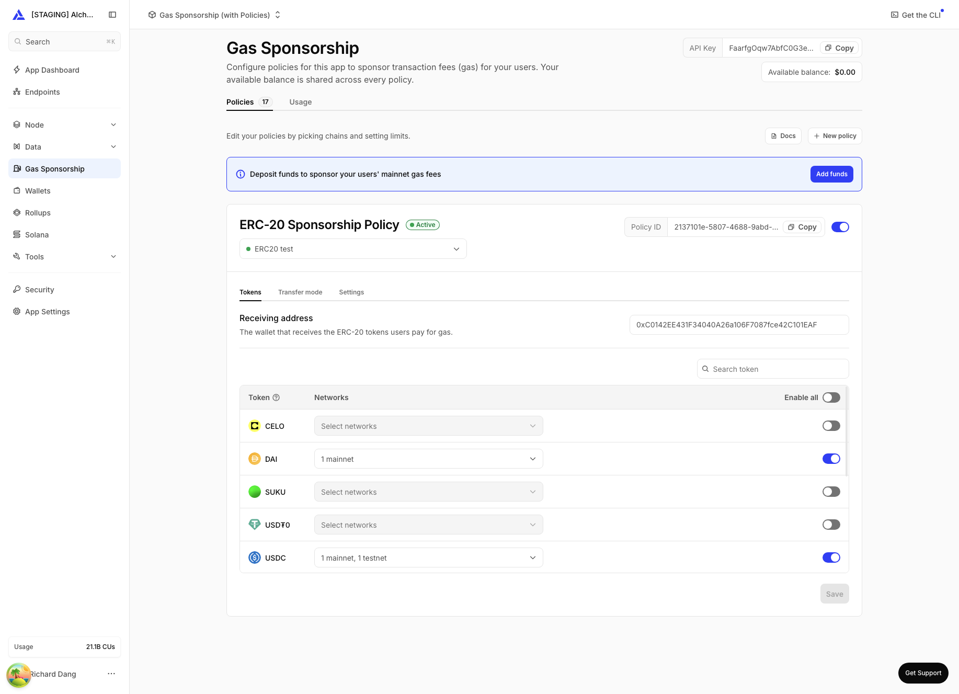
Task: Open the Endpoints sidebar item
Action: tap(64, 92)
